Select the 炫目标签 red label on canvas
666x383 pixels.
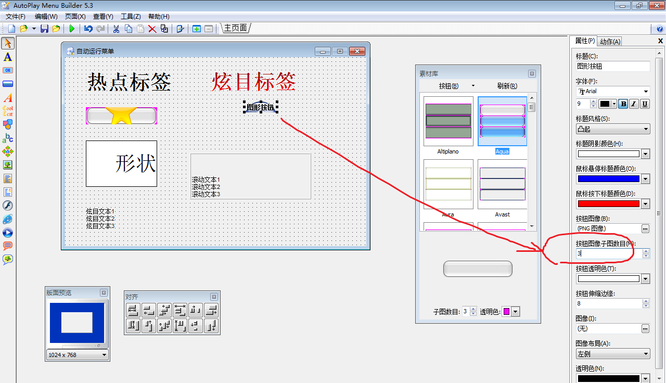253,82
